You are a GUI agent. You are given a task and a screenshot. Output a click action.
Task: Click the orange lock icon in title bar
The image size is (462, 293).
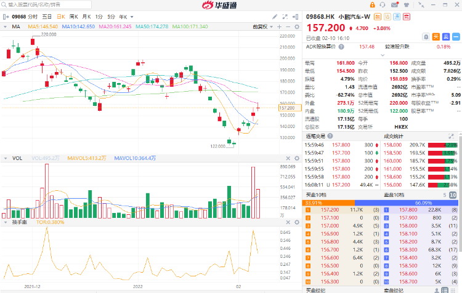pos(373,5)
